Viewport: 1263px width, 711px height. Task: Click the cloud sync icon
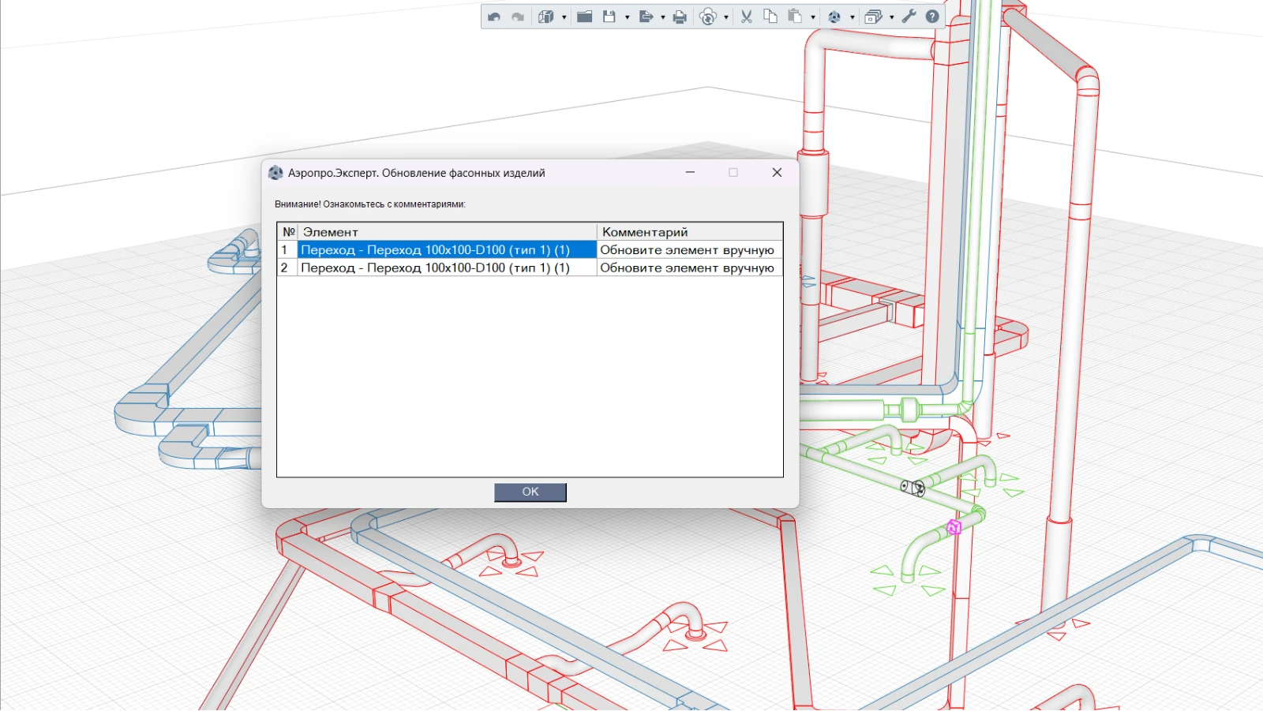[x=708, y=17]
